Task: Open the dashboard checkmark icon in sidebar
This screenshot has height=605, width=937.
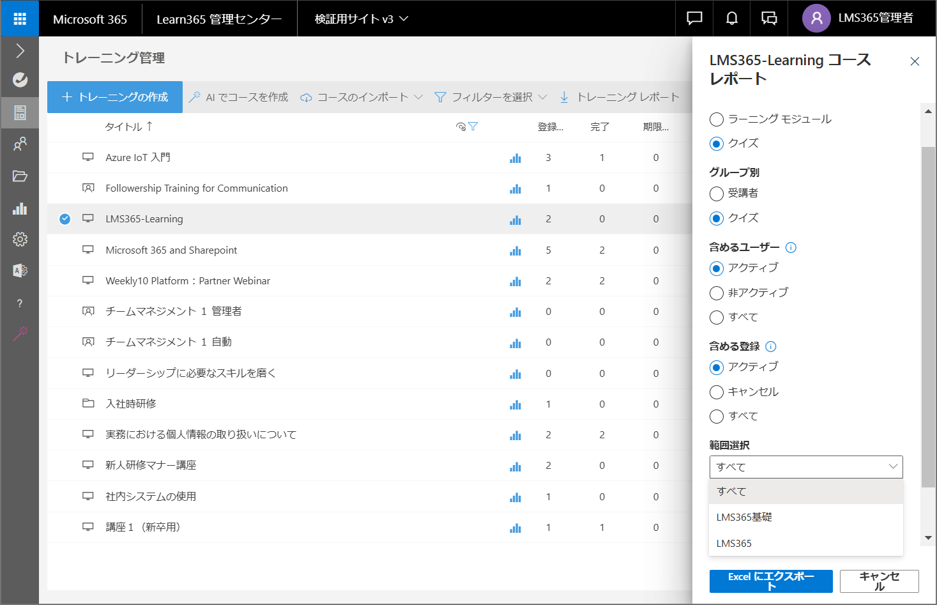Action: tap(20, 80)
